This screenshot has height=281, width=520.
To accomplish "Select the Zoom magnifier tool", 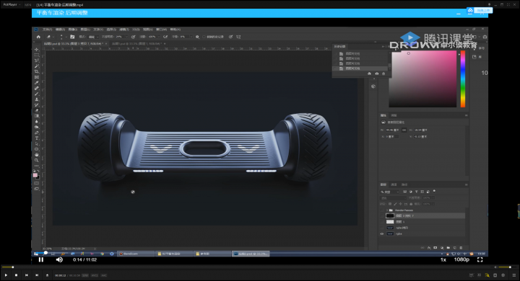I will pyautogui.click(x=37, y=160).
